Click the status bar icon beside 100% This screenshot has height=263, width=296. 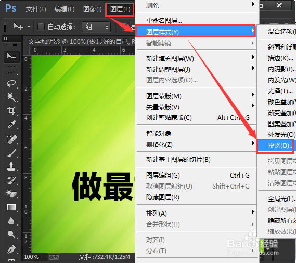54,257
